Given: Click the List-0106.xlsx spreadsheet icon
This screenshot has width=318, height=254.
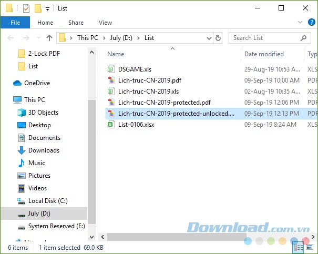Looking at the screenshot, I should click(111, 124).
